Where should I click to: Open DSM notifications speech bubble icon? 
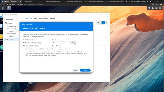149,8
